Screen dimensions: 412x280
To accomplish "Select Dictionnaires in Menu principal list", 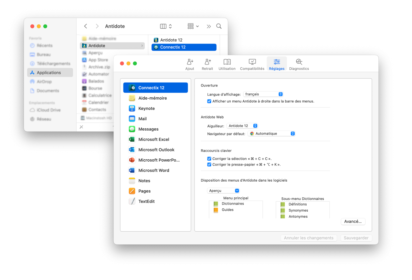I will pyautogui.click(x=233, y=204).
